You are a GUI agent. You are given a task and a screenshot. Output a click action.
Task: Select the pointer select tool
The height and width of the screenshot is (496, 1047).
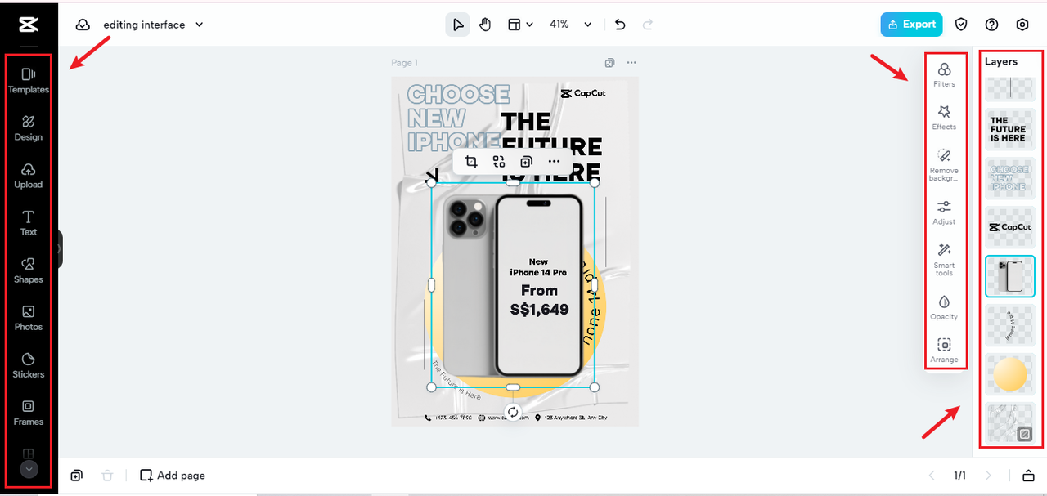coord(458,25)
